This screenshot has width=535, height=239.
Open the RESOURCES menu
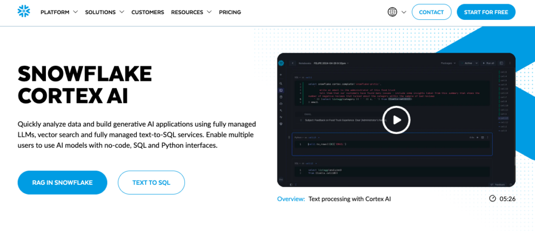pyautogui.click(x=187, y=13)
